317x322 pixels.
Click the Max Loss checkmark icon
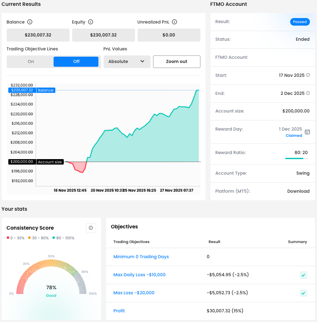(x=303, y=293)
